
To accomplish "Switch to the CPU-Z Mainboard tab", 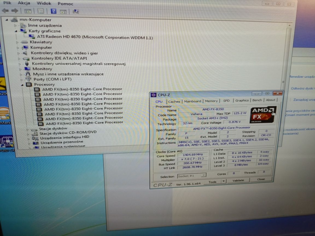I will [192, 101].
